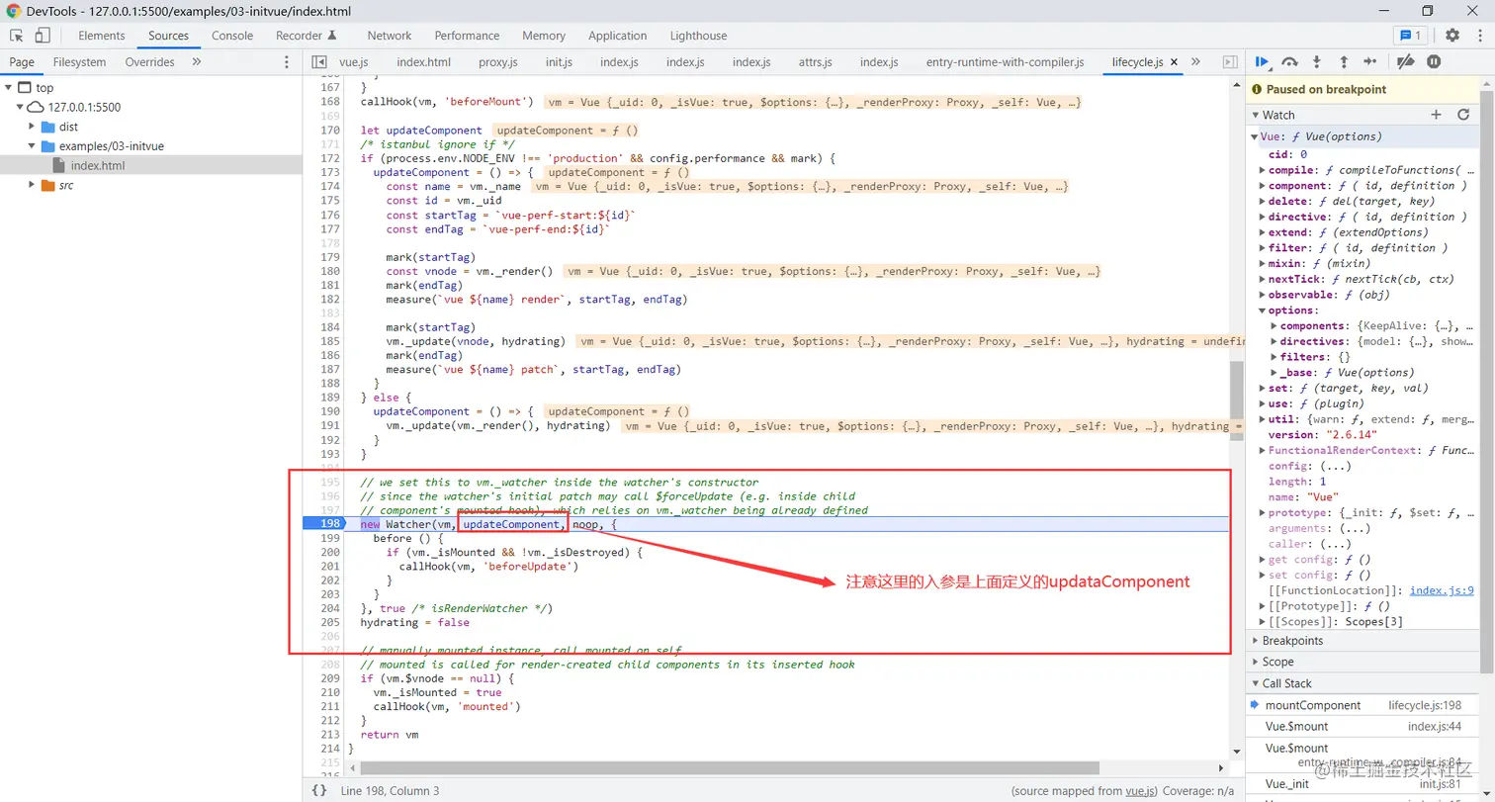Step over next function call

[x=1289, y=61]
